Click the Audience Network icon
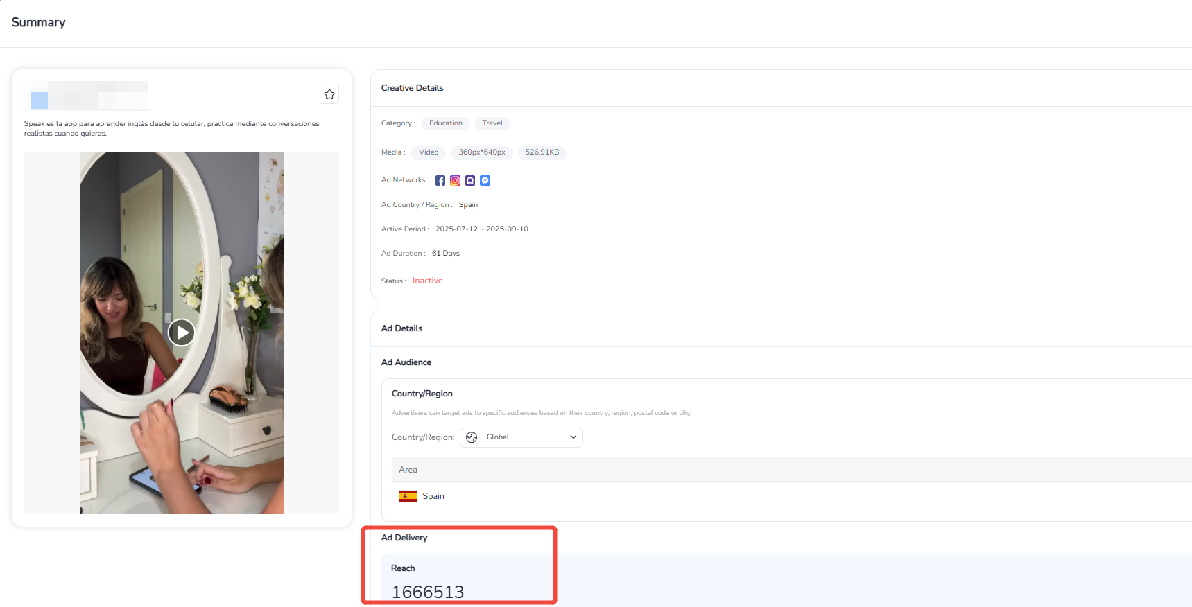Viewport: 1192px width, 607px height. pos(470,180)
